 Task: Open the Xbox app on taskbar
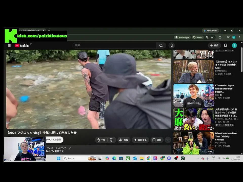(x=128, y=158)
